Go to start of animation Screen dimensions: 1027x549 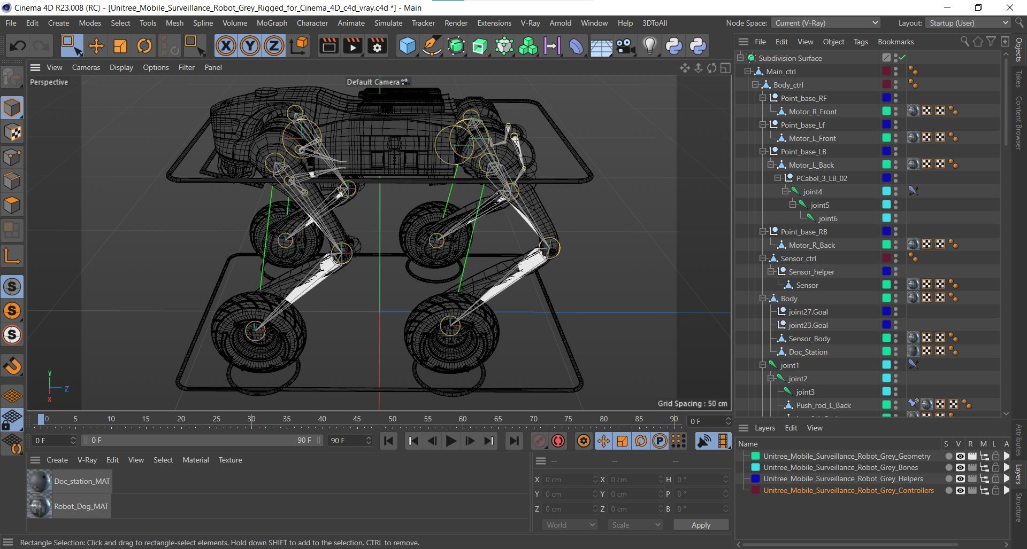389,441
